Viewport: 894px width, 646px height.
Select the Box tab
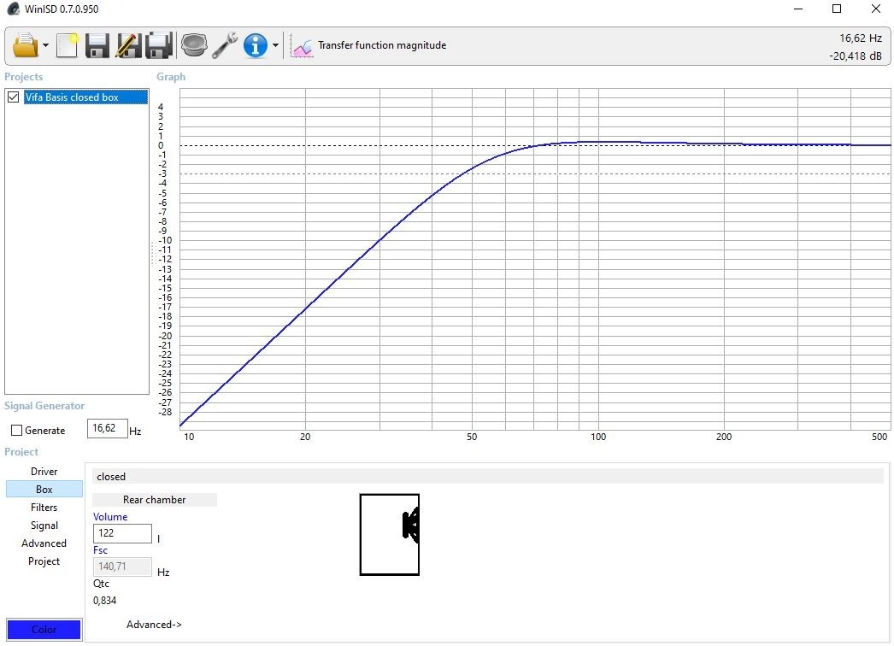click(x=44, y=490)
